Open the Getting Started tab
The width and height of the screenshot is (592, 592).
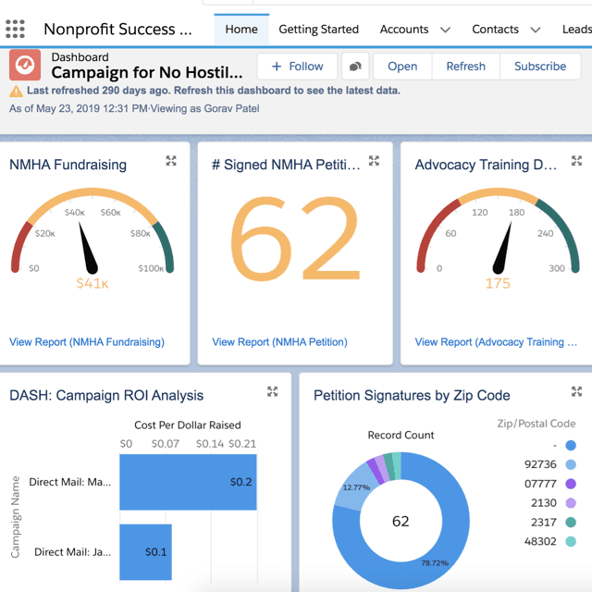318,30
